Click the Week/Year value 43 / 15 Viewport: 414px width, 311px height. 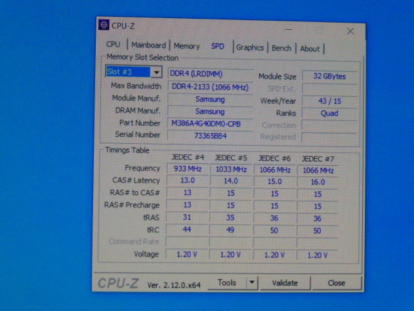329,101
